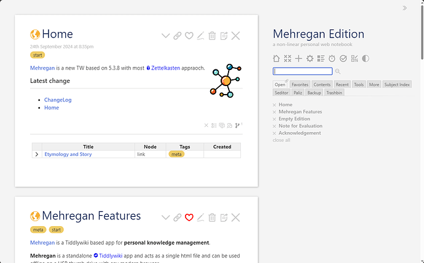Switch to the Seditor tab
The width and height of the screenshot is (424, 263).
click(281, 93)
